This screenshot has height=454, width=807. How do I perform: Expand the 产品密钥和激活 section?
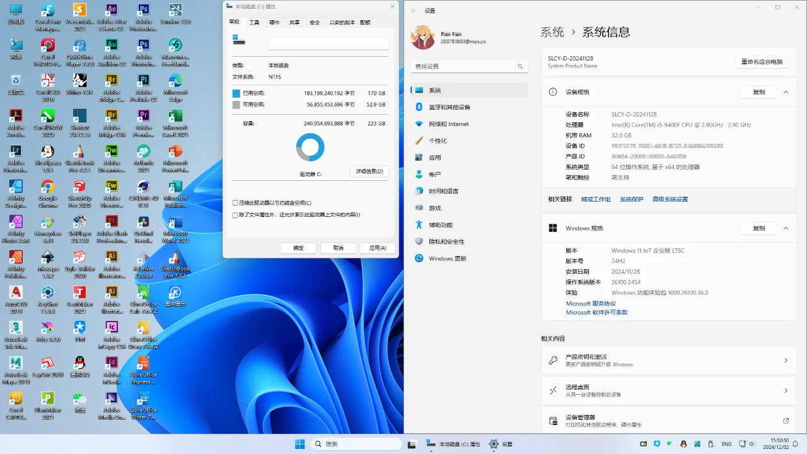pos(786,360)
